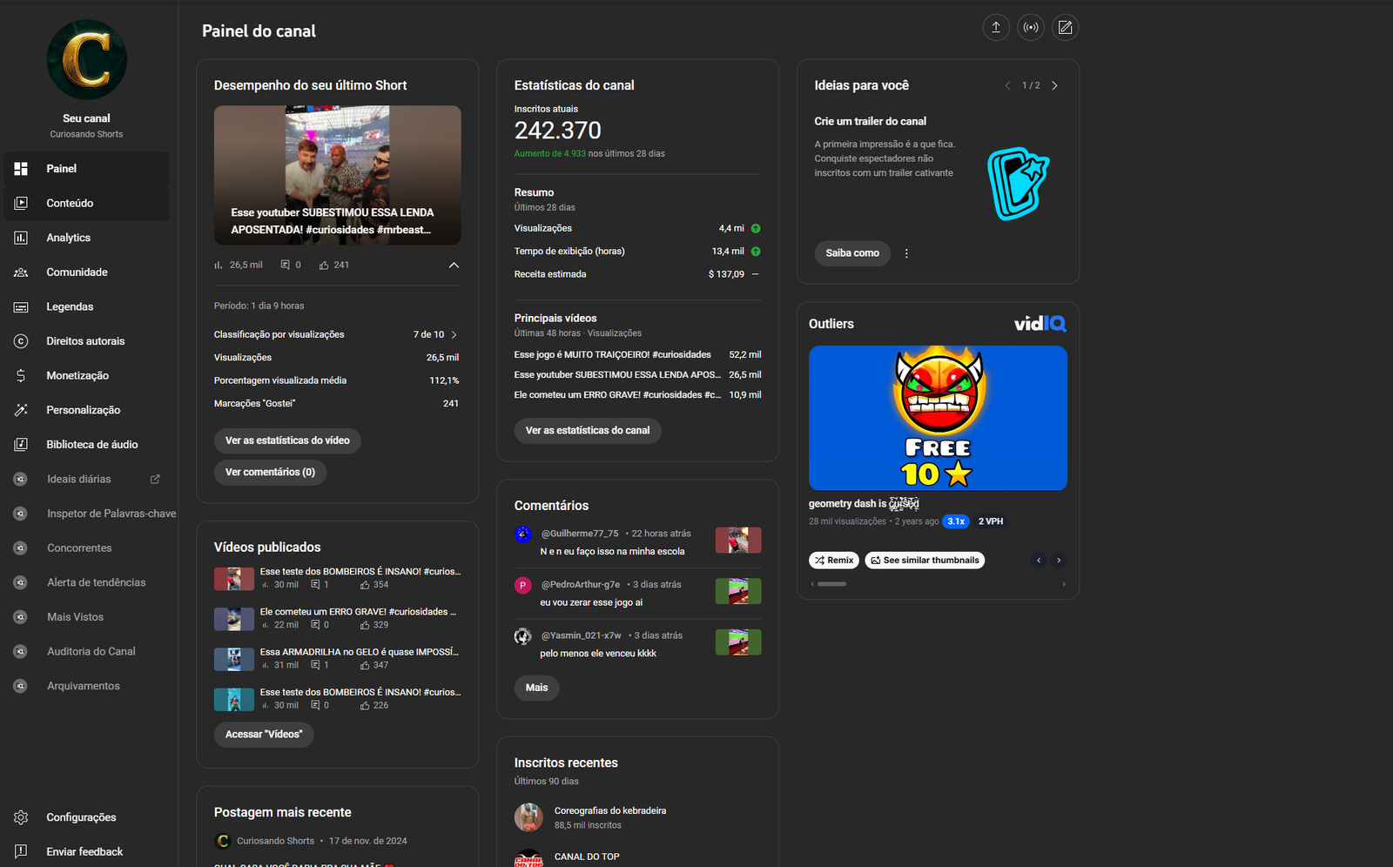The height and width of the screenshot is (867, 1393).
Task: Click Aumento de 4.933 subscriber growth text
Action: (x=550, y=154)
